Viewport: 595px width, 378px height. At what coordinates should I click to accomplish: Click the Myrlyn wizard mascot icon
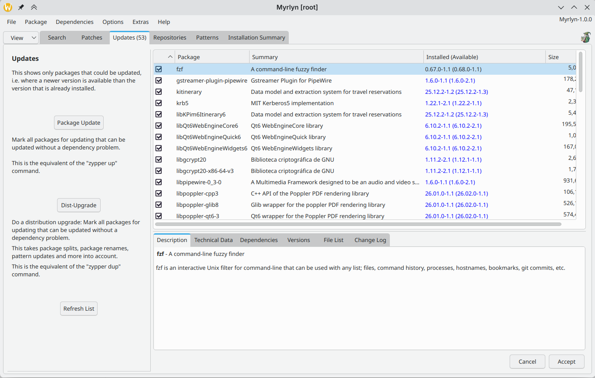tap(585, 37)
